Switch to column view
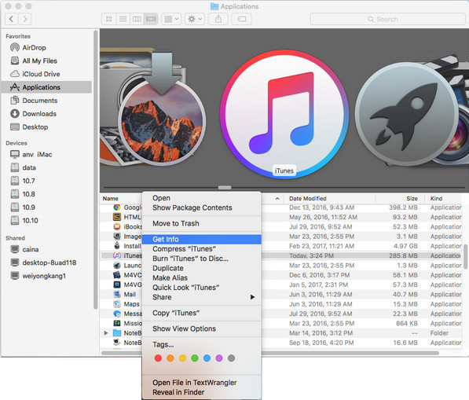469x400 pixels. pos(137,19)
